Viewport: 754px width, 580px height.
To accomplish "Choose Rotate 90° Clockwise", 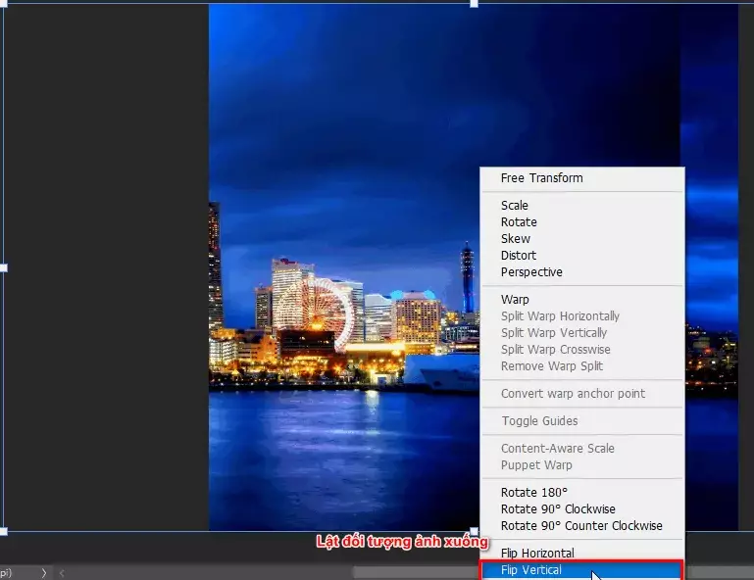I will pos(582,508).
